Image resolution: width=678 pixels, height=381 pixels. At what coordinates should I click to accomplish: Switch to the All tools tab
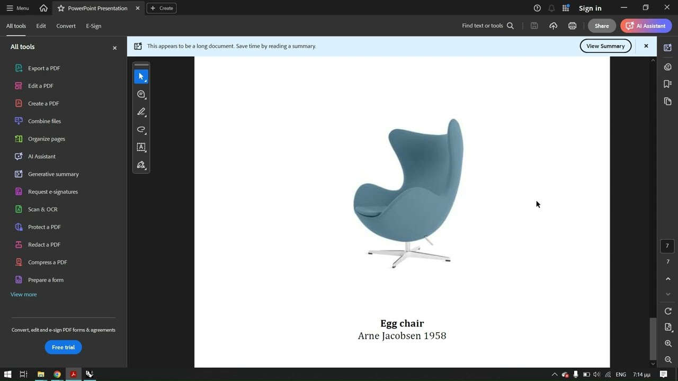point(16,26)
